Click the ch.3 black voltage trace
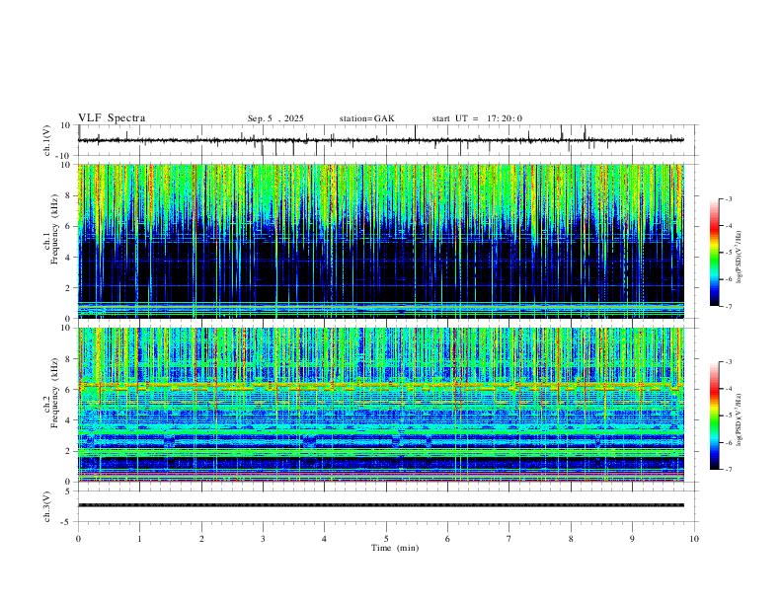 [380, 505]
